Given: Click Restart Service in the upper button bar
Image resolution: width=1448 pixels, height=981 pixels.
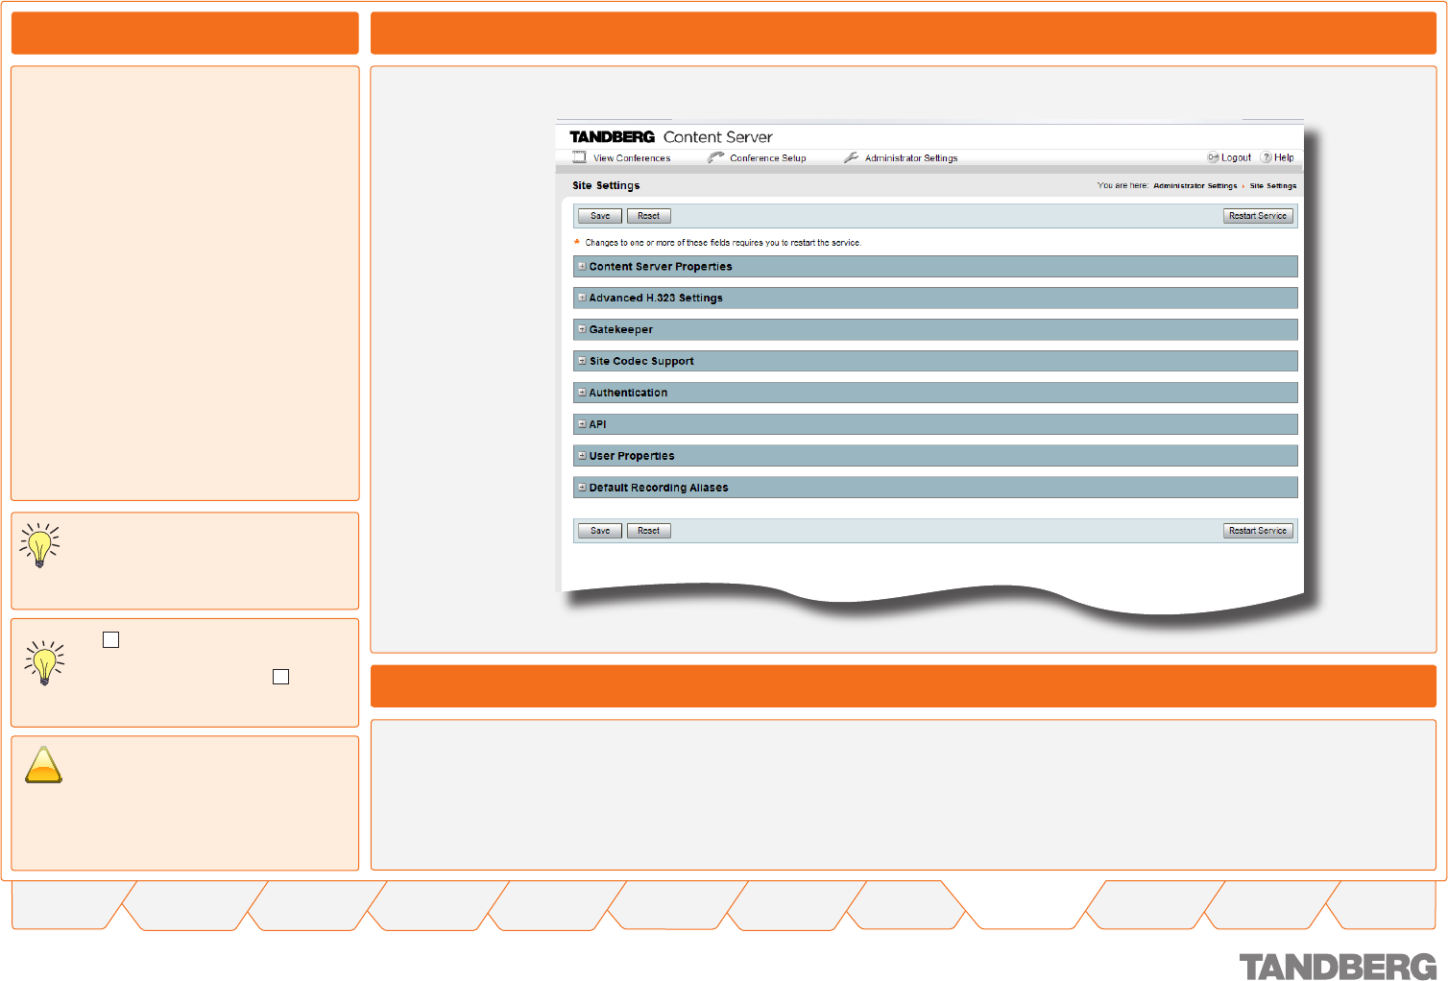Looking at the screenshot, I should point(1258,216).
